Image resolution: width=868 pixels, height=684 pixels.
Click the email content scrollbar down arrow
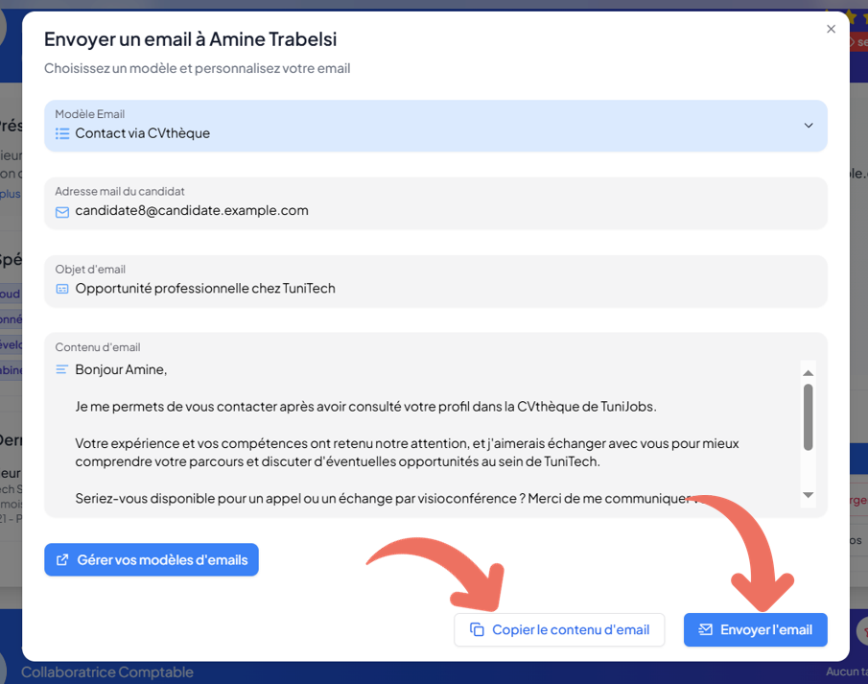pyautogui.click(x=808, y=495)
